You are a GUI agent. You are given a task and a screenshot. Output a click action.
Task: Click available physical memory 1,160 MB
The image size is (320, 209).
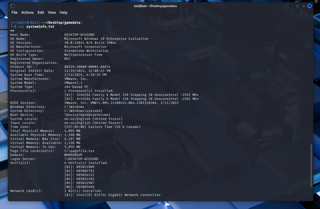[x=72, y=135]
